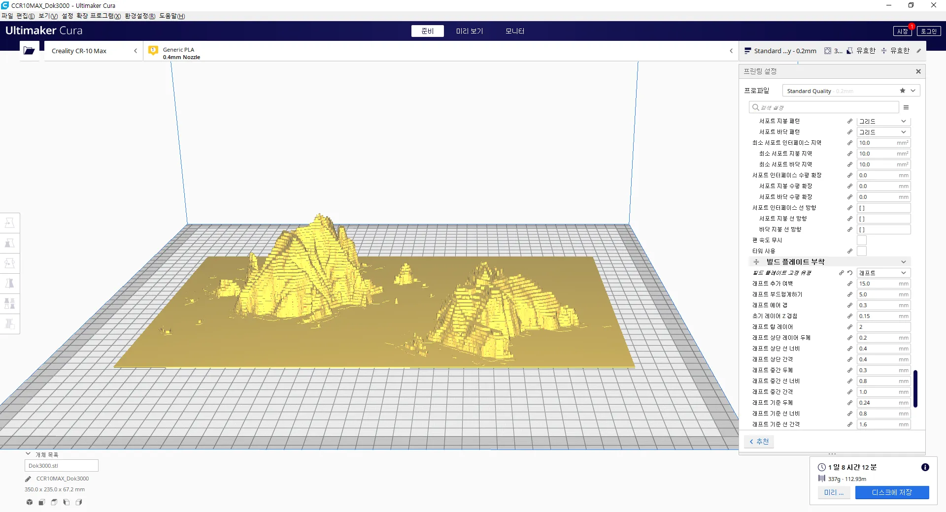Open the 확장 프로그램 menu
Image resolution: width=946 pixels, height=512 pixels.
tap(98, 16)
